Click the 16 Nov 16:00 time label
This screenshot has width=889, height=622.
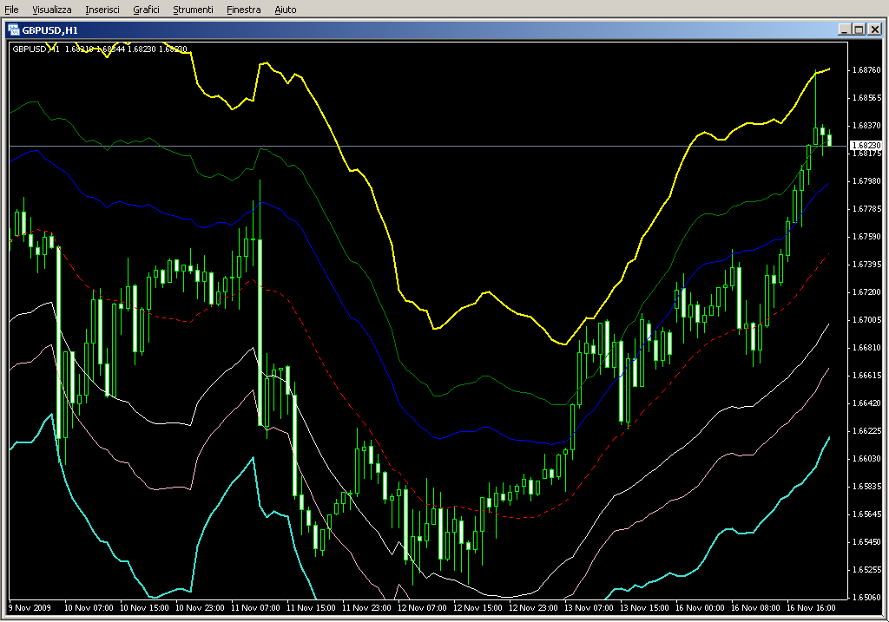[x=811, y=608]
